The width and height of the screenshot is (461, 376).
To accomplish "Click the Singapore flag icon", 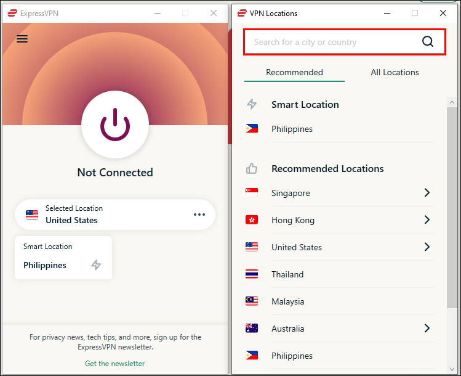I will [252, 192].
